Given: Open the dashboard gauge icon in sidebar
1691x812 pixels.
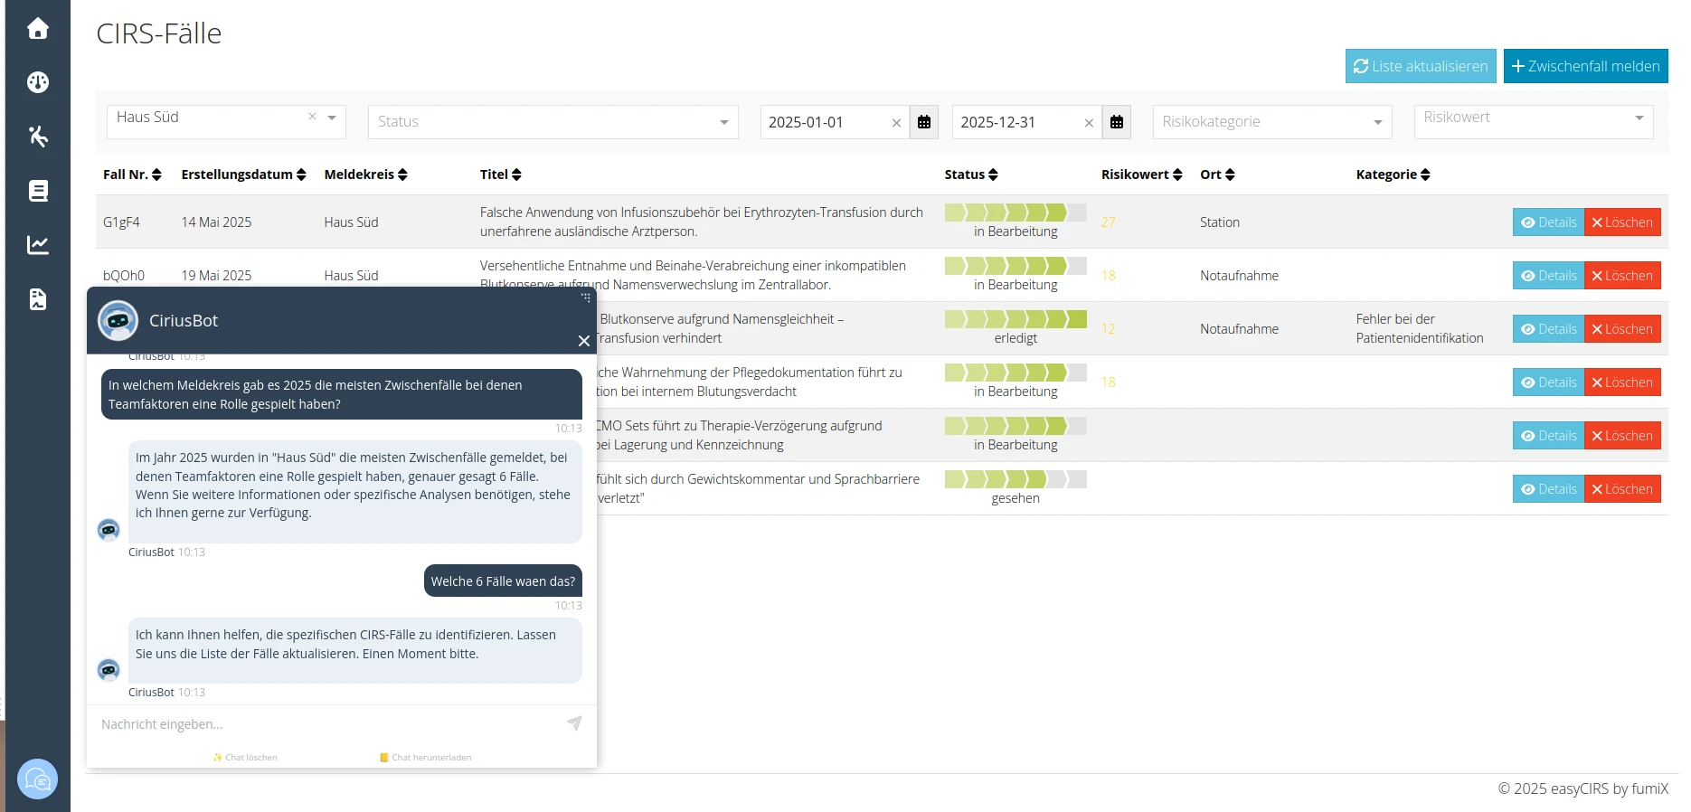Looking at the screenshot, I should pos(37,82).
